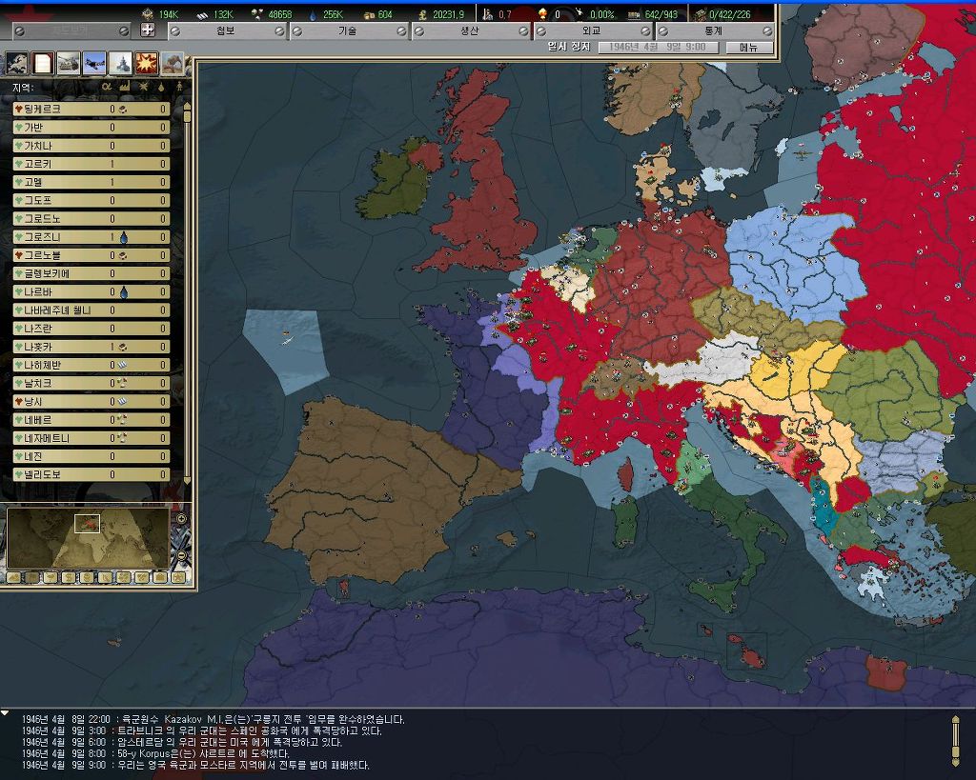
Task: Click the ninth map mode button under minimap
Action: [x=160, y=578]
